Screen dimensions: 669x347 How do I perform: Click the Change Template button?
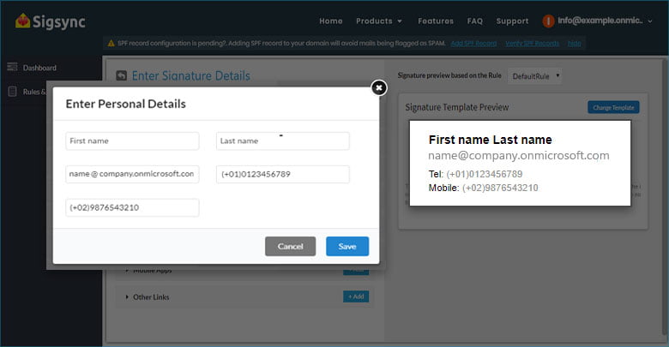(x=613, y=107)
